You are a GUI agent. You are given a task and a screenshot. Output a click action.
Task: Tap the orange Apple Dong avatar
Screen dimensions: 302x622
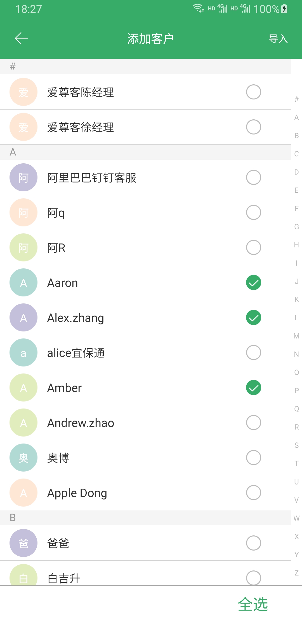[x=23, y=493]
